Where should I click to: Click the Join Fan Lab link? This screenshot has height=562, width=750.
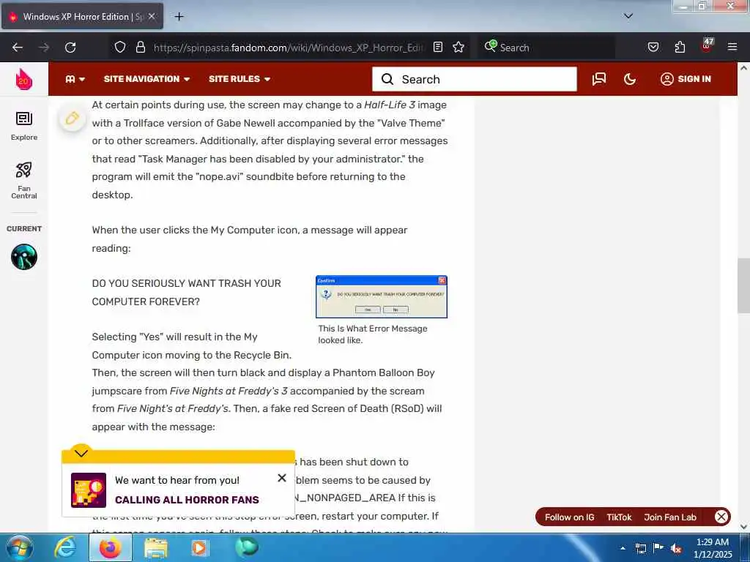pos(670,517)
